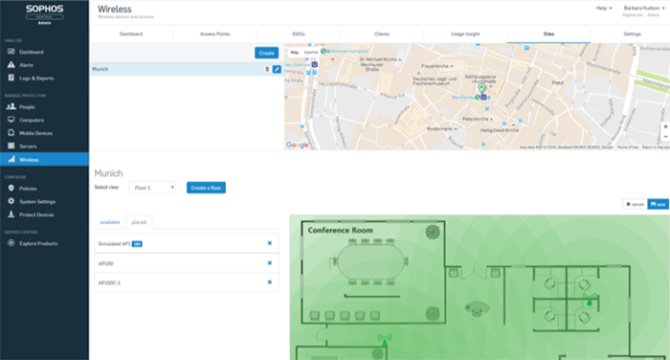Open Explore Products
Viewport: 670px width, 360px height.
tap(37, 243)
